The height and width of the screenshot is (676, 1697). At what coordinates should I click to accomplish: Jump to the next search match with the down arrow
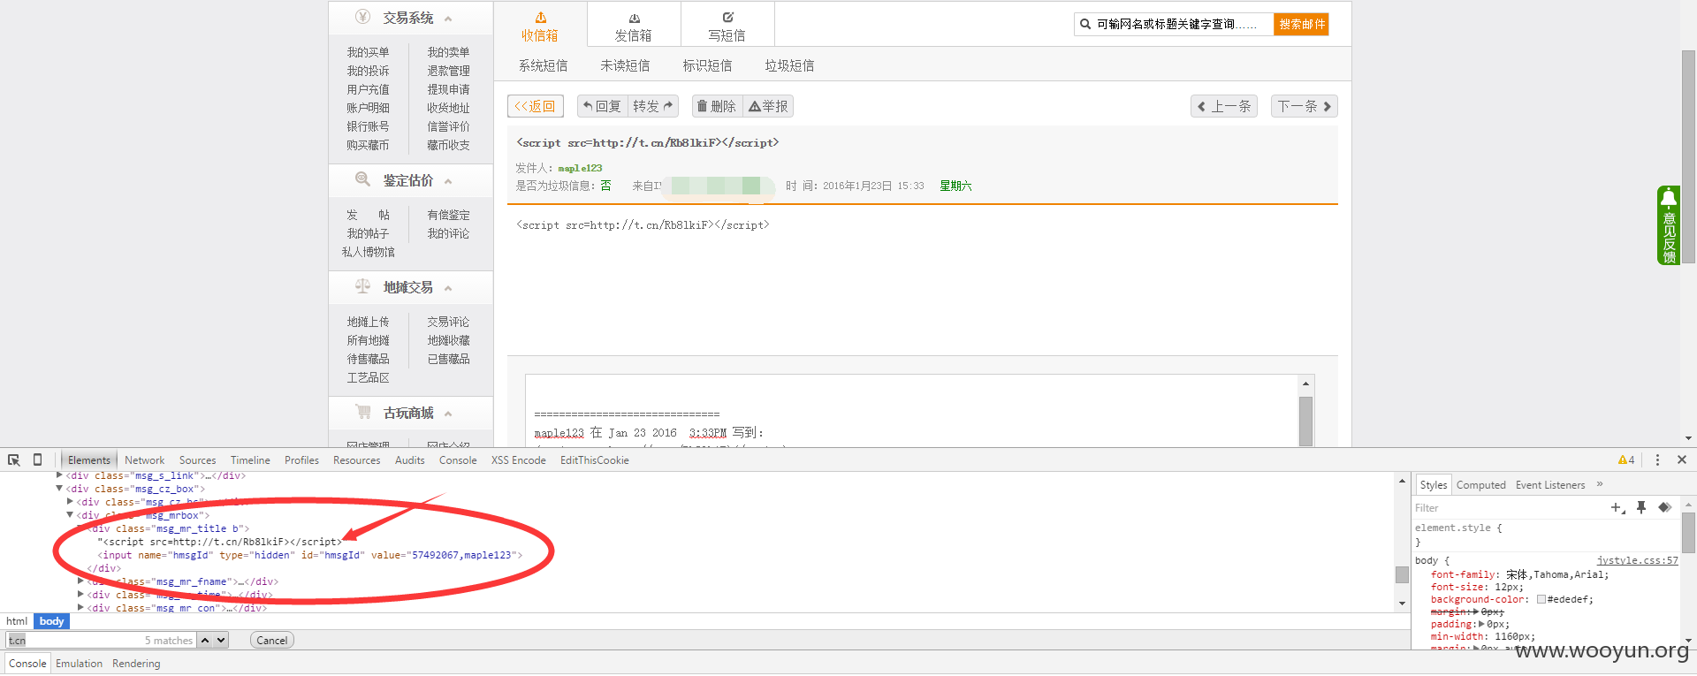(221, 640)
